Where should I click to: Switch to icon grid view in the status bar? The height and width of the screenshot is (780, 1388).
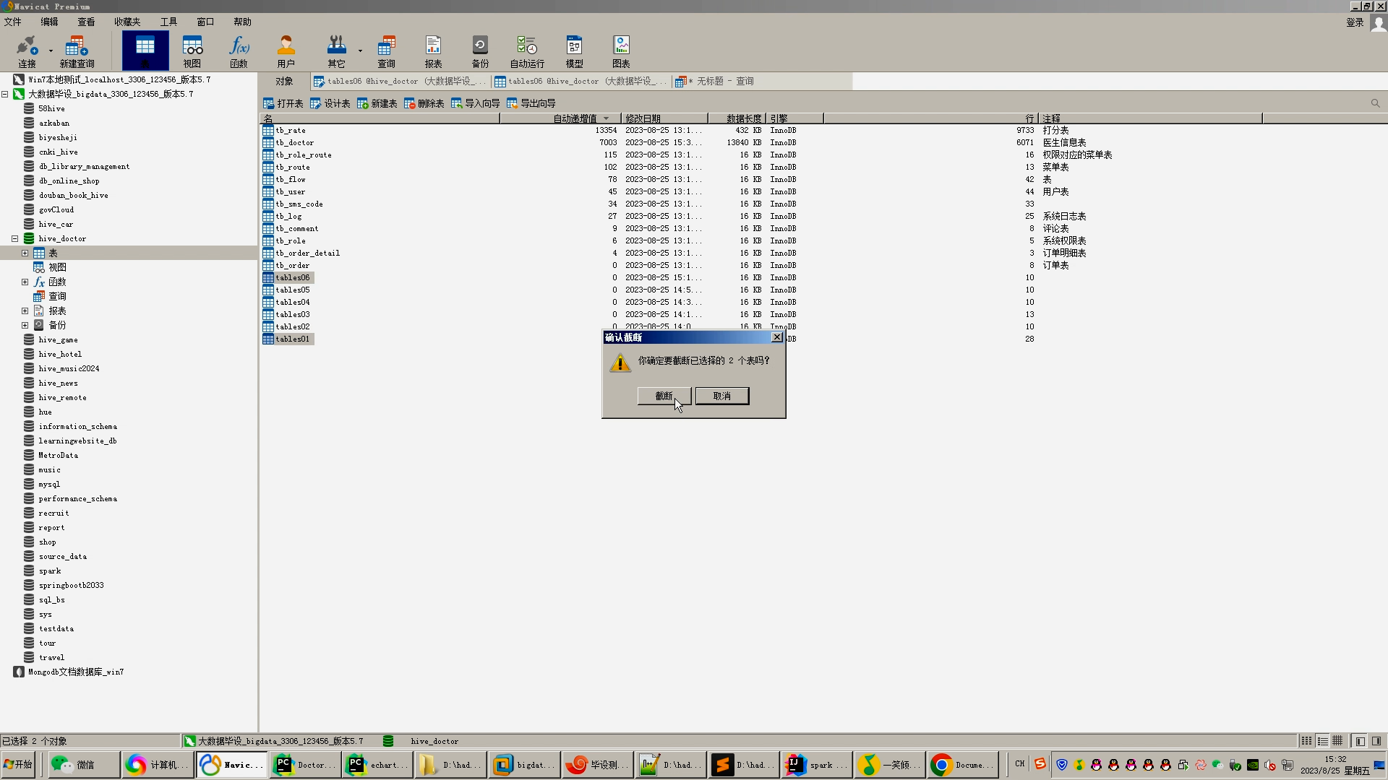(1306, 741)
